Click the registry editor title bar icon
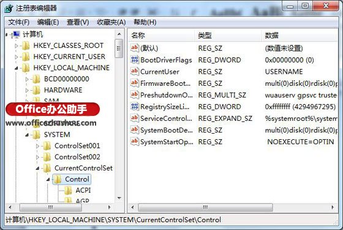The image size is (343, 230). (x=9, y=9)
